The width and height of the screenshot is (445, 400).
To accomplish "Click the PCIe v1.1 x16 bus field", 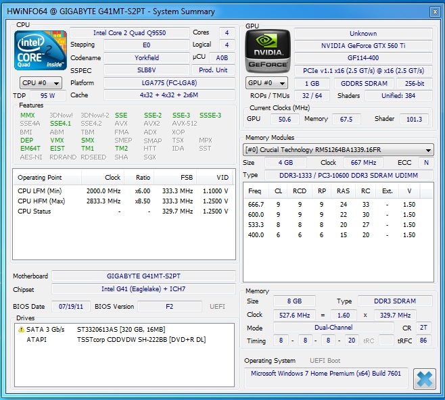I will (x=363, y=70).
